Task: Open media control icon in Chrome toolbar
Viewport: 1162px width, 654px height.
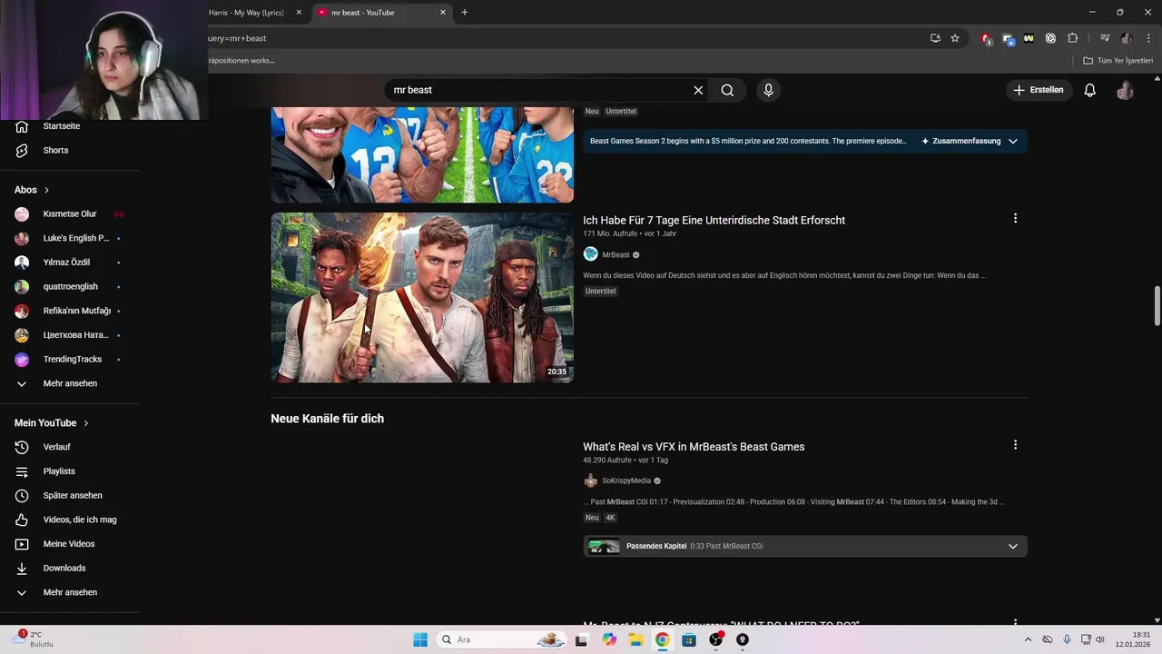Action: tap(1105, 38)
